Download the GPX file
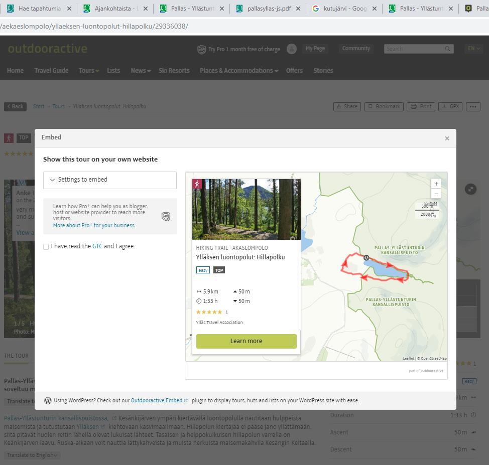Screen dimensions: 489x465 [450, 106]
